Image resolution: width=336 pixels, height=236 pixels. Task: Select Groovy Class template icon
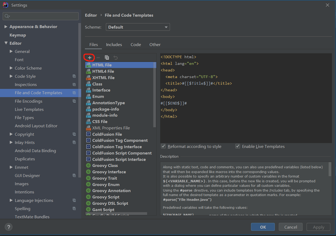pos(88,166)
